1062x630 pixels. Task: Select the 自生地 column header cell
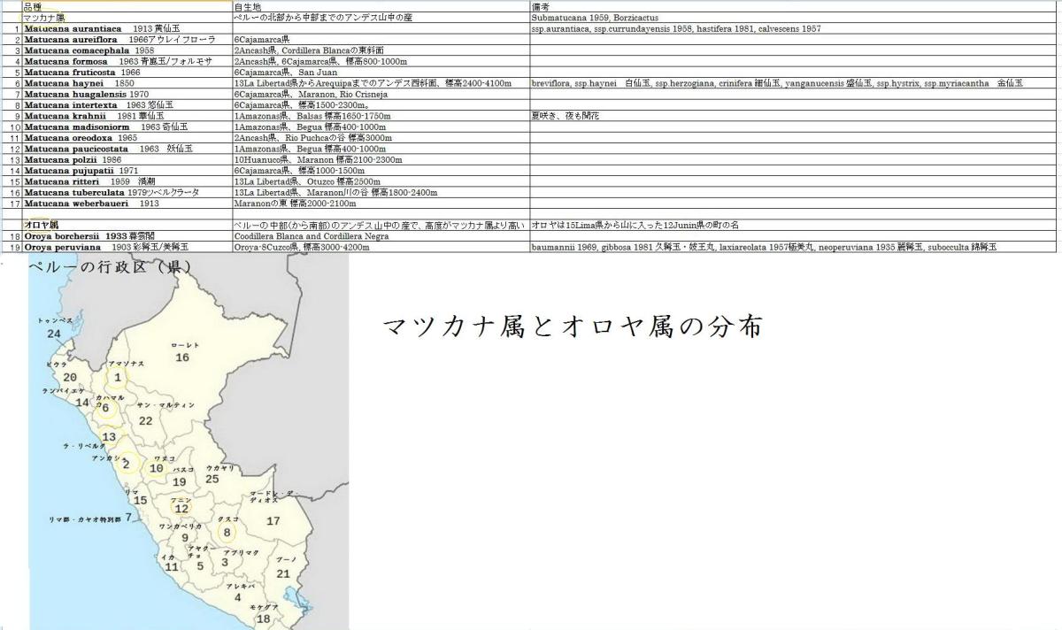coord(248,6)
